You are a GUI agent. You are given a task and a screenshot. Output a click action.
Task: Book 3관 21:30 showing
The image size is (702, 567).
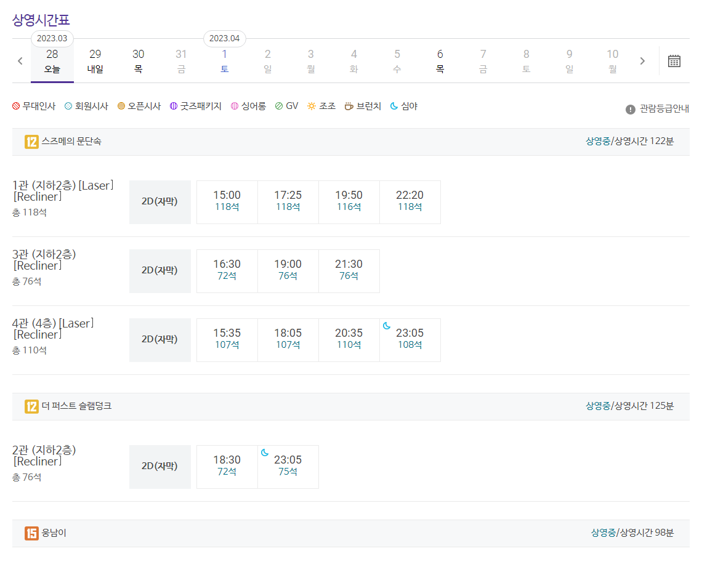click(x=349, y=271)
